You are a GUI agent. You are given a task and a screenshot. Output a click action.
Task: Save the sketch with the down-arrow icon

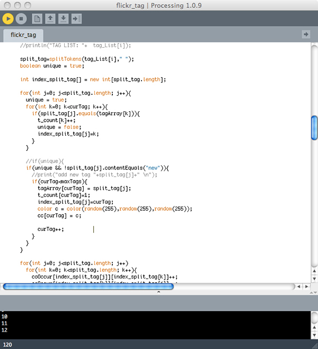tap(64, 19)
